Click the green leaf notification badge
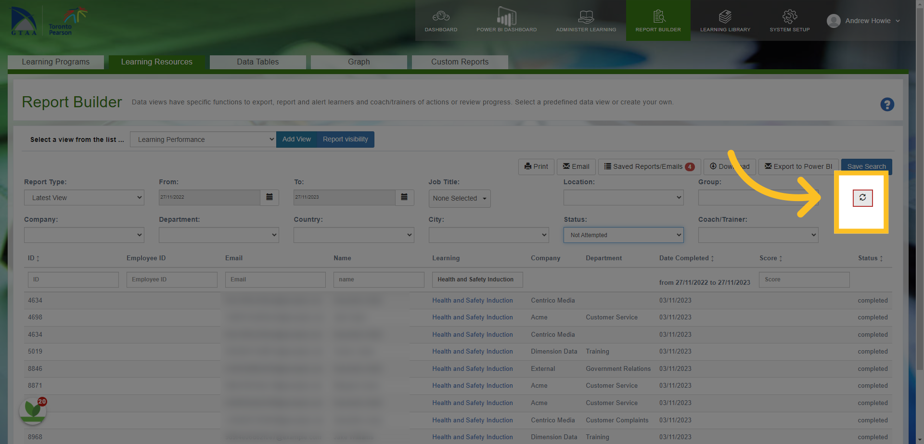Screen dimensions: 924x444 coord(33,410)
